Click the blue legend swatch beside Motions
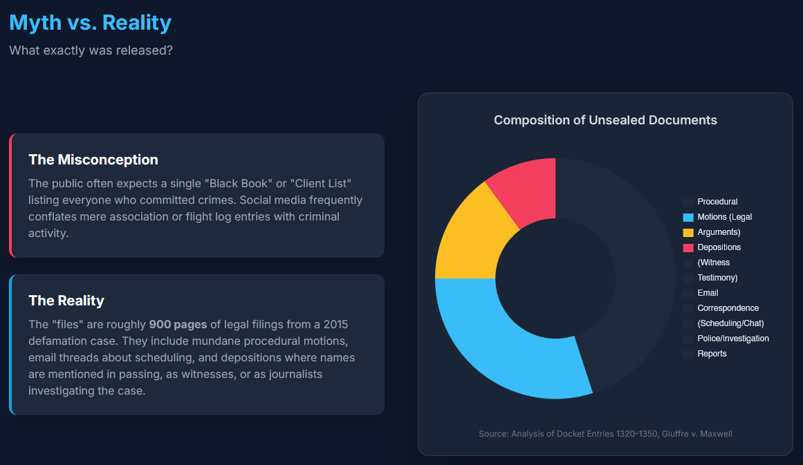 coord(688,217)
